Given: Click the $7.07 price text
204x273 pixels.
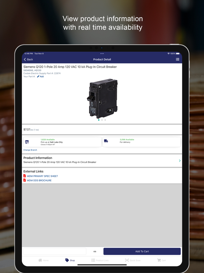Looking at the screenshot, I should pos(27,129).
